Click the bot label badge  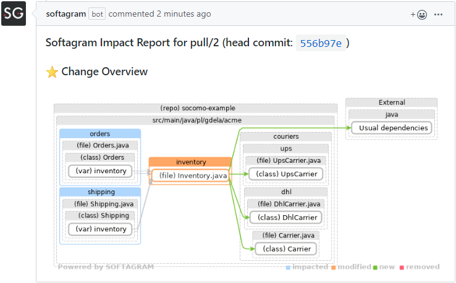coord(97,14)
